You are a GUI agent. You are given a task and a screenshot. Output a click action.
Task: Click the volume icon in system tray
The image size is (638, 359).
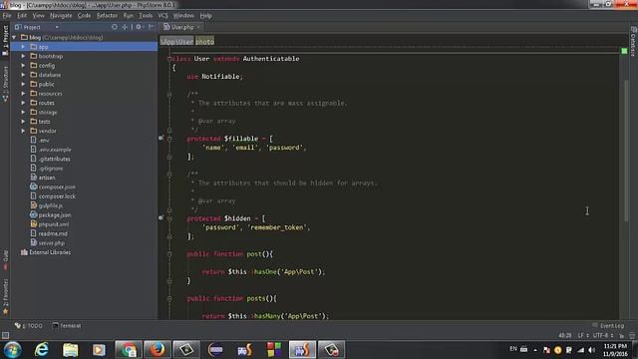[591, 350]
